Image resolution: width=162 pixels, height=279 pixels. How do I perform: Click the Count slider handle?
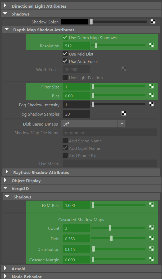[110, 228]
